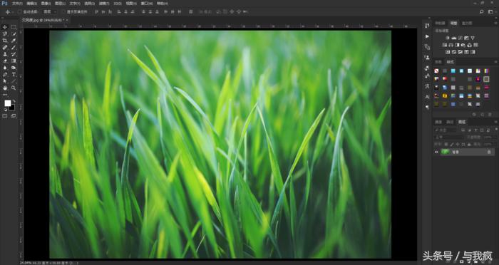Add a Levels adjustment
This screenshot has width=499, height=265.
click(x=453, y=38)
